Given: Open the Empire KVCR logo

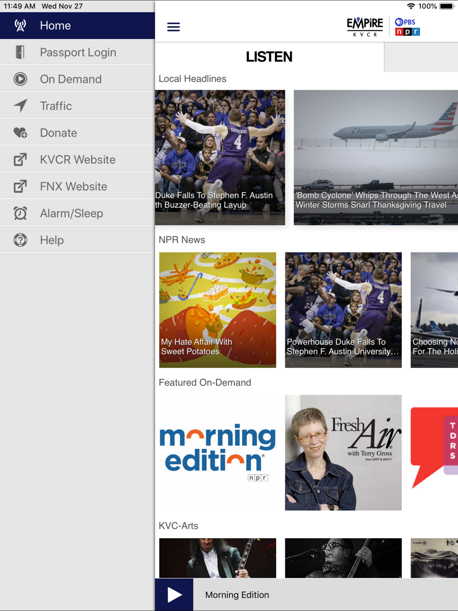Looking at the screenshot, I should 365,27.
